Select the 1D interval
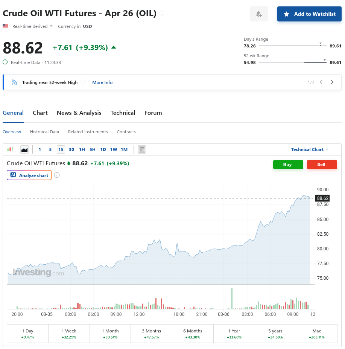The height and width of the screenshot is (349, 345). (103, 149)
